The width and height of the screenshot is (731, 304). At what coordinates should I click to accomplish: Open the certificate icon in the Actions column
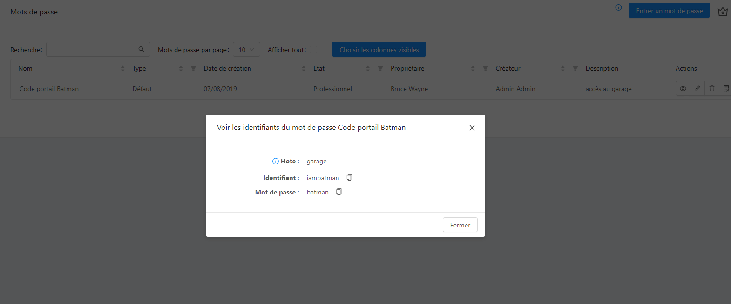(726, 89)
